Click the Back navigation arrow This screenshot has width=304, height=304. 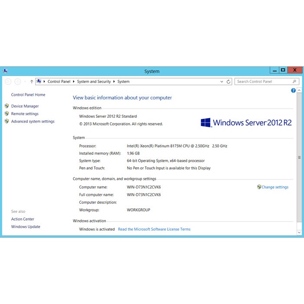tap(8, 82)
